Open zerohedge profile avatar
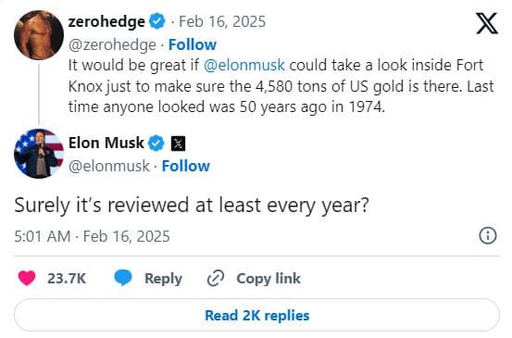The image size is (512, 338). click(39, 35)
